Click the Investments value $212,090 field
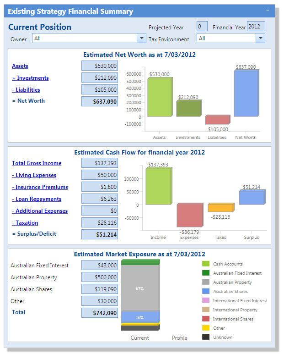The image size is (284, 354). tap(100, 77)
